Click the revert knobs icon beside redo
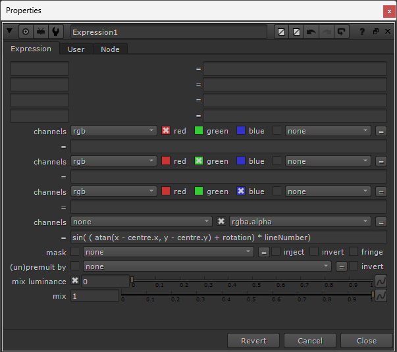 point(342,32)
